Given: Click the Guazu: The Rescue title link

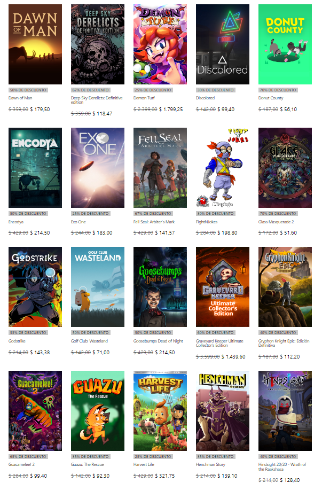Looking at the screenshot, I should [87, 464].
